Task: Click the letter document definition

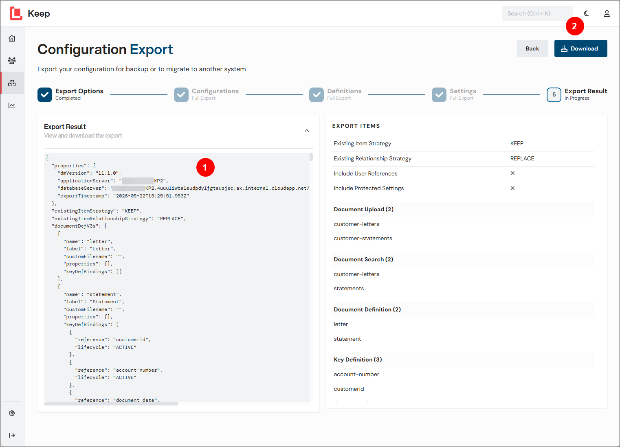Action: click(341, 324)
